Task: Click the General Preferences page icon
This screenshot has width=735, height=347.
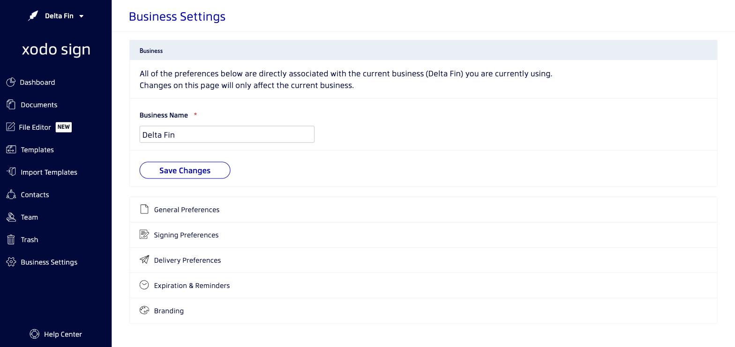Action: point(144,209)
